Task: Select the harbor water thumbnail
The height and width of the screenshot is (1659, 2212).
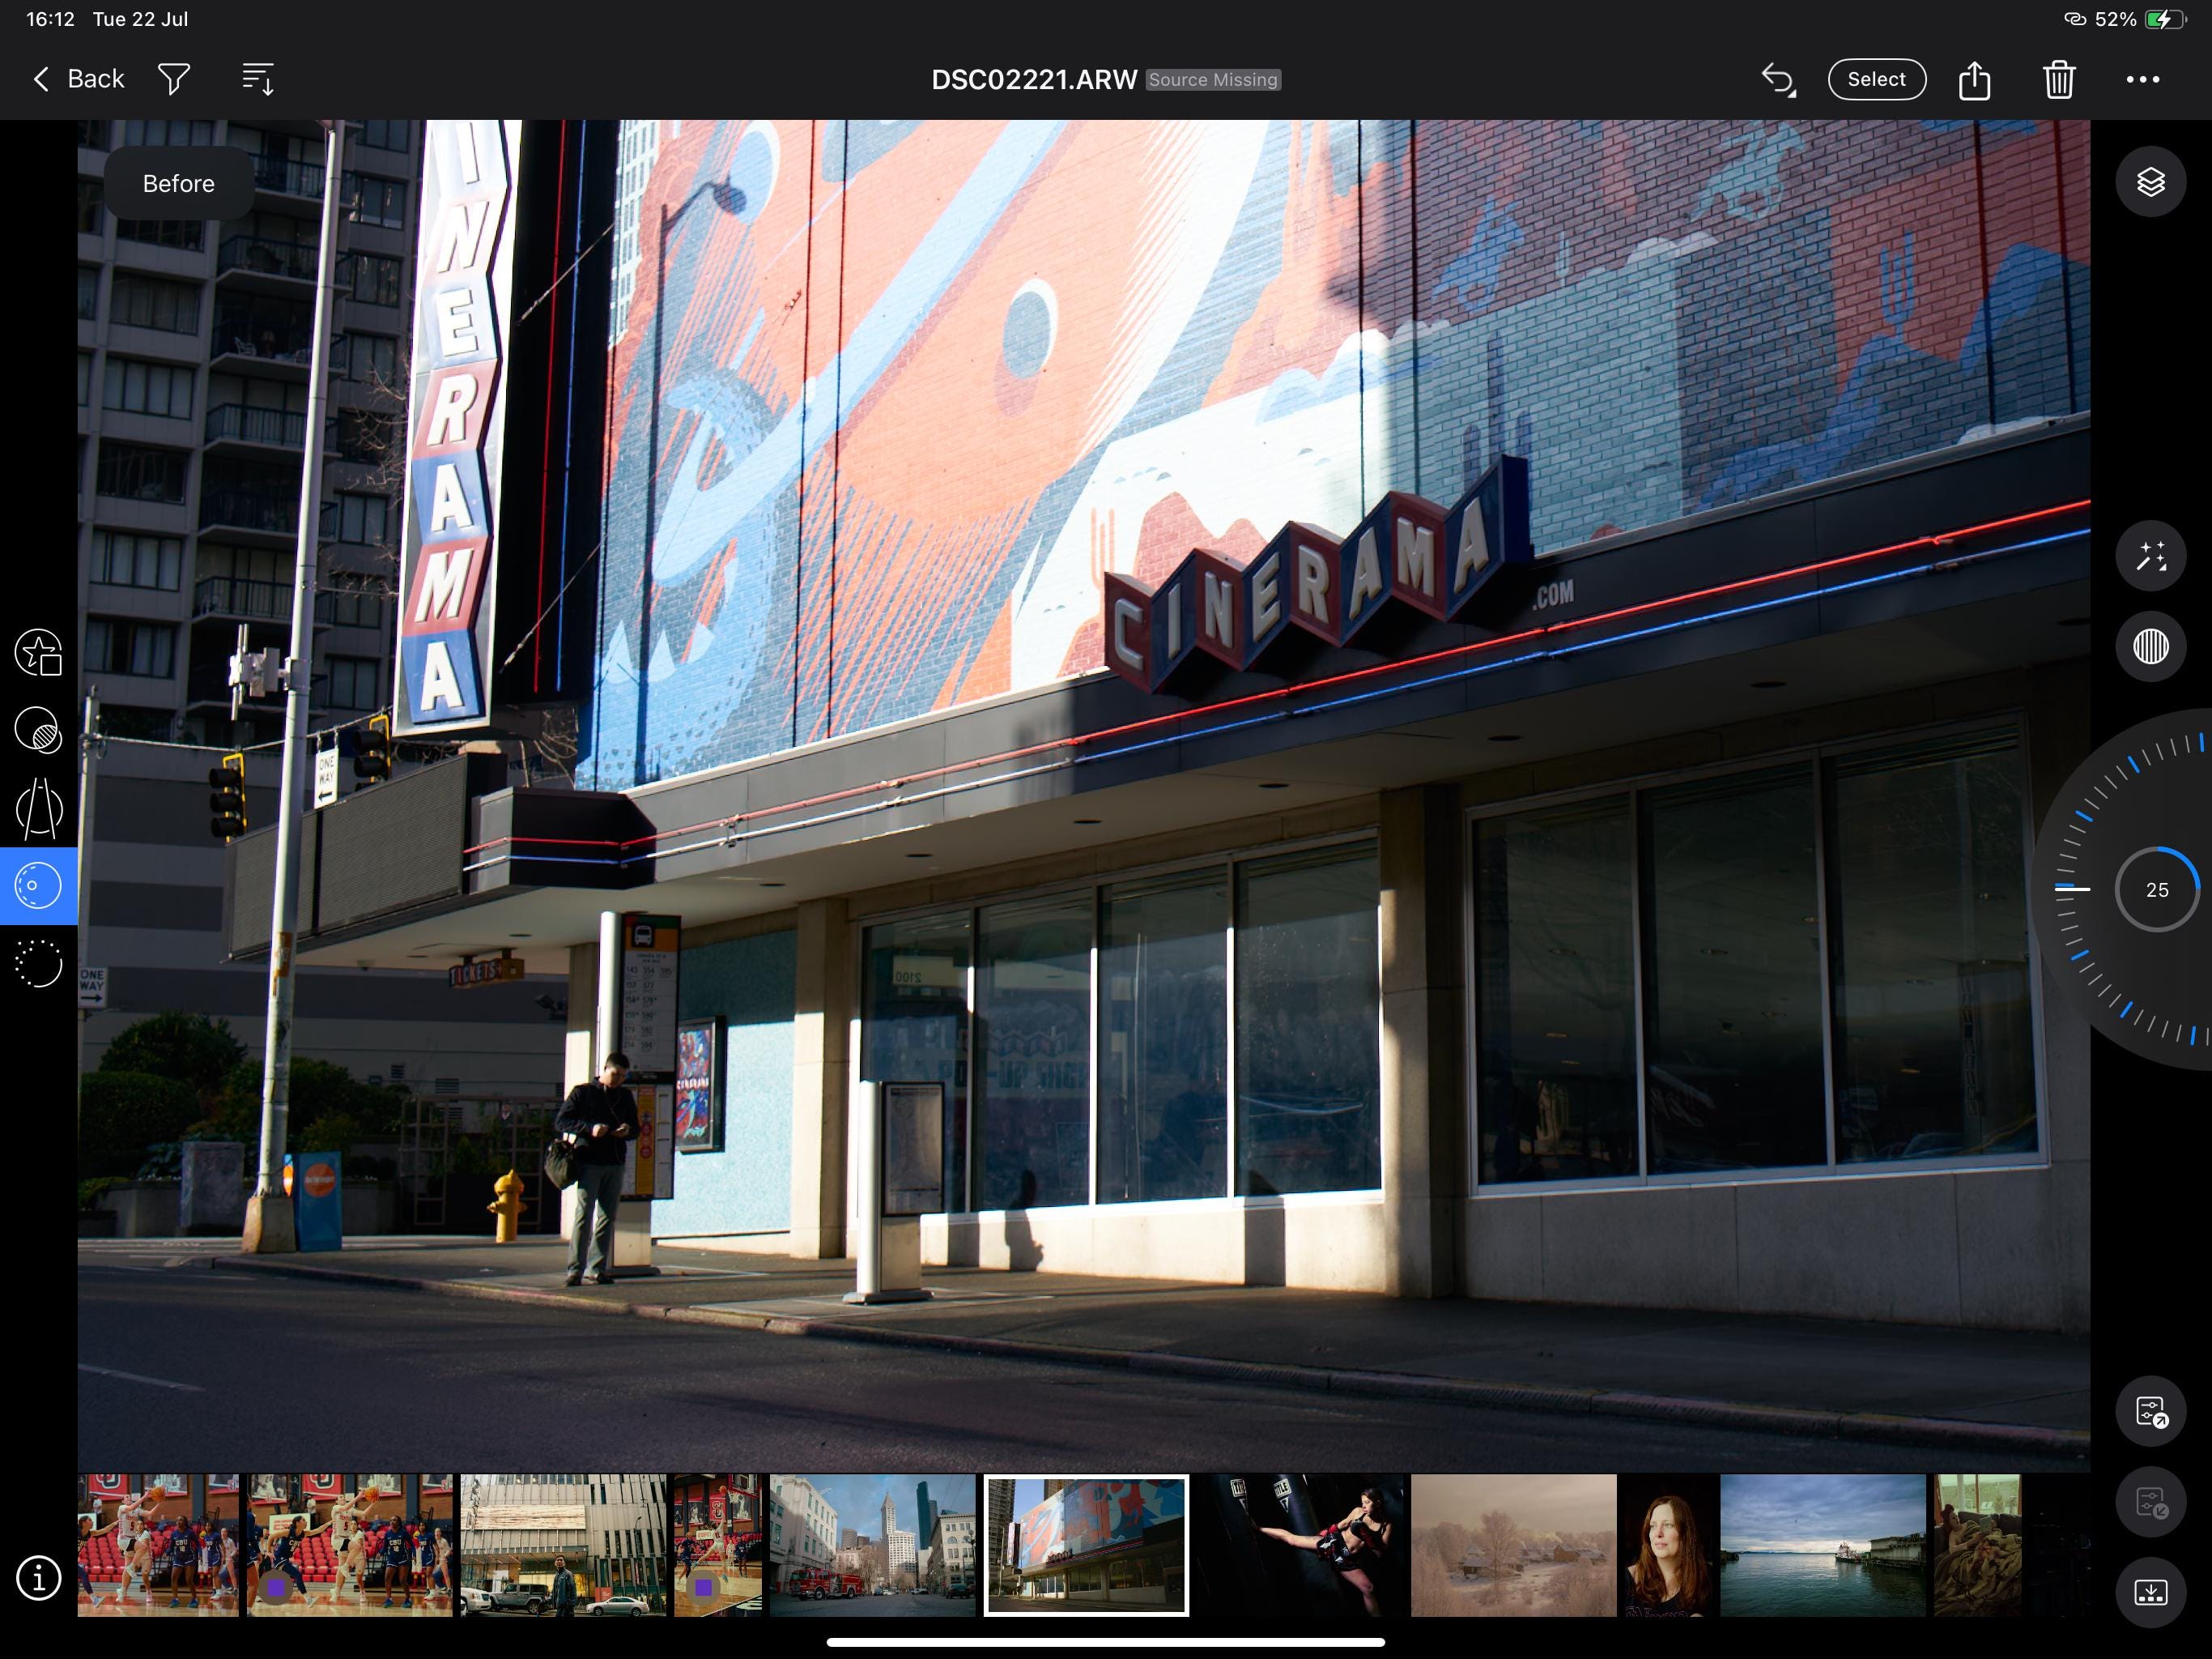Action: pyautogui.click(x=1822, y=1545)
